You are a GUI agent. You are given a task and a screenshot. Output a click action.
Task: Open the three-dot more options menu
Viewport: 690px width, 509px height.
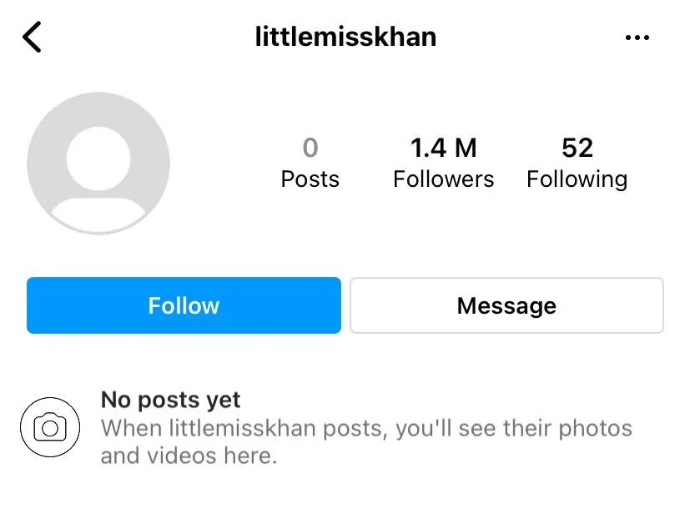coord(637,38)
